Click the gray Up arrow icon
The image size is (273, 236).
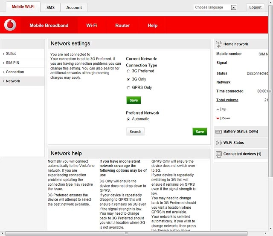[x=218, y=109]
